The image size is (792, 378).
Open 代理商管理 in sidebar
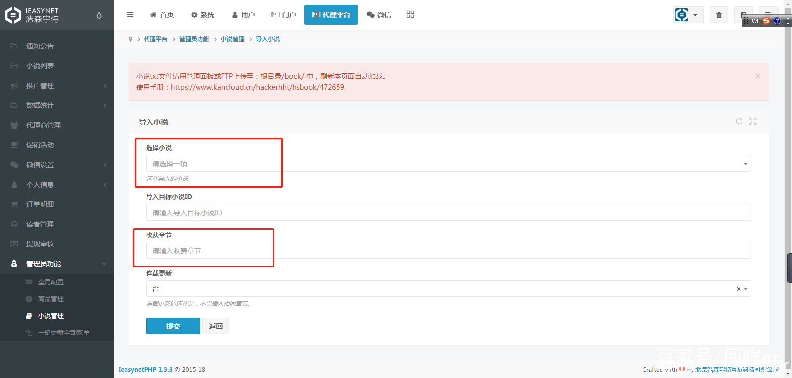click(57, 125)
